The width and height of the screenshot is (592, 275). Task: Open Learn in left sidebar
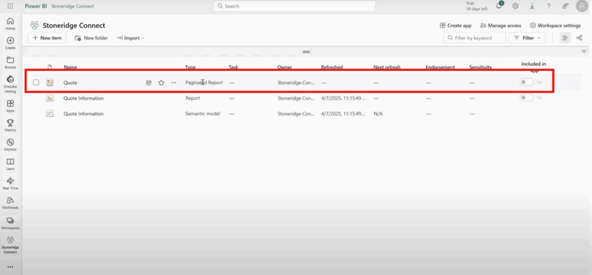[x=10, y=164]
